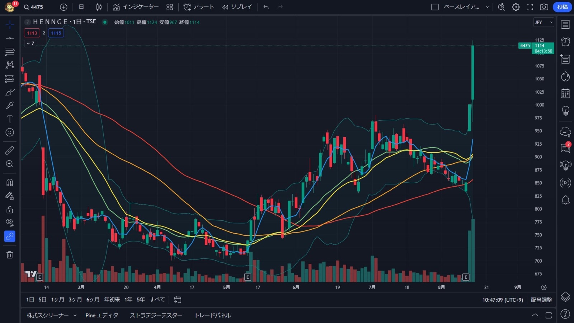574x323 pixels.
Task: Open the Fibonacci retracement tool
Action: pos(10,51)
